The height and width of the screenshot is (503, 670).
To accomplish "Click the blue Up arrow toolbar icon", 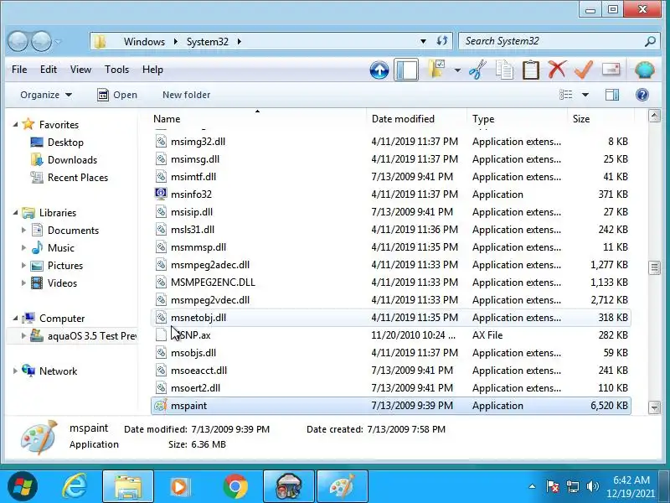I will [379, 70].
